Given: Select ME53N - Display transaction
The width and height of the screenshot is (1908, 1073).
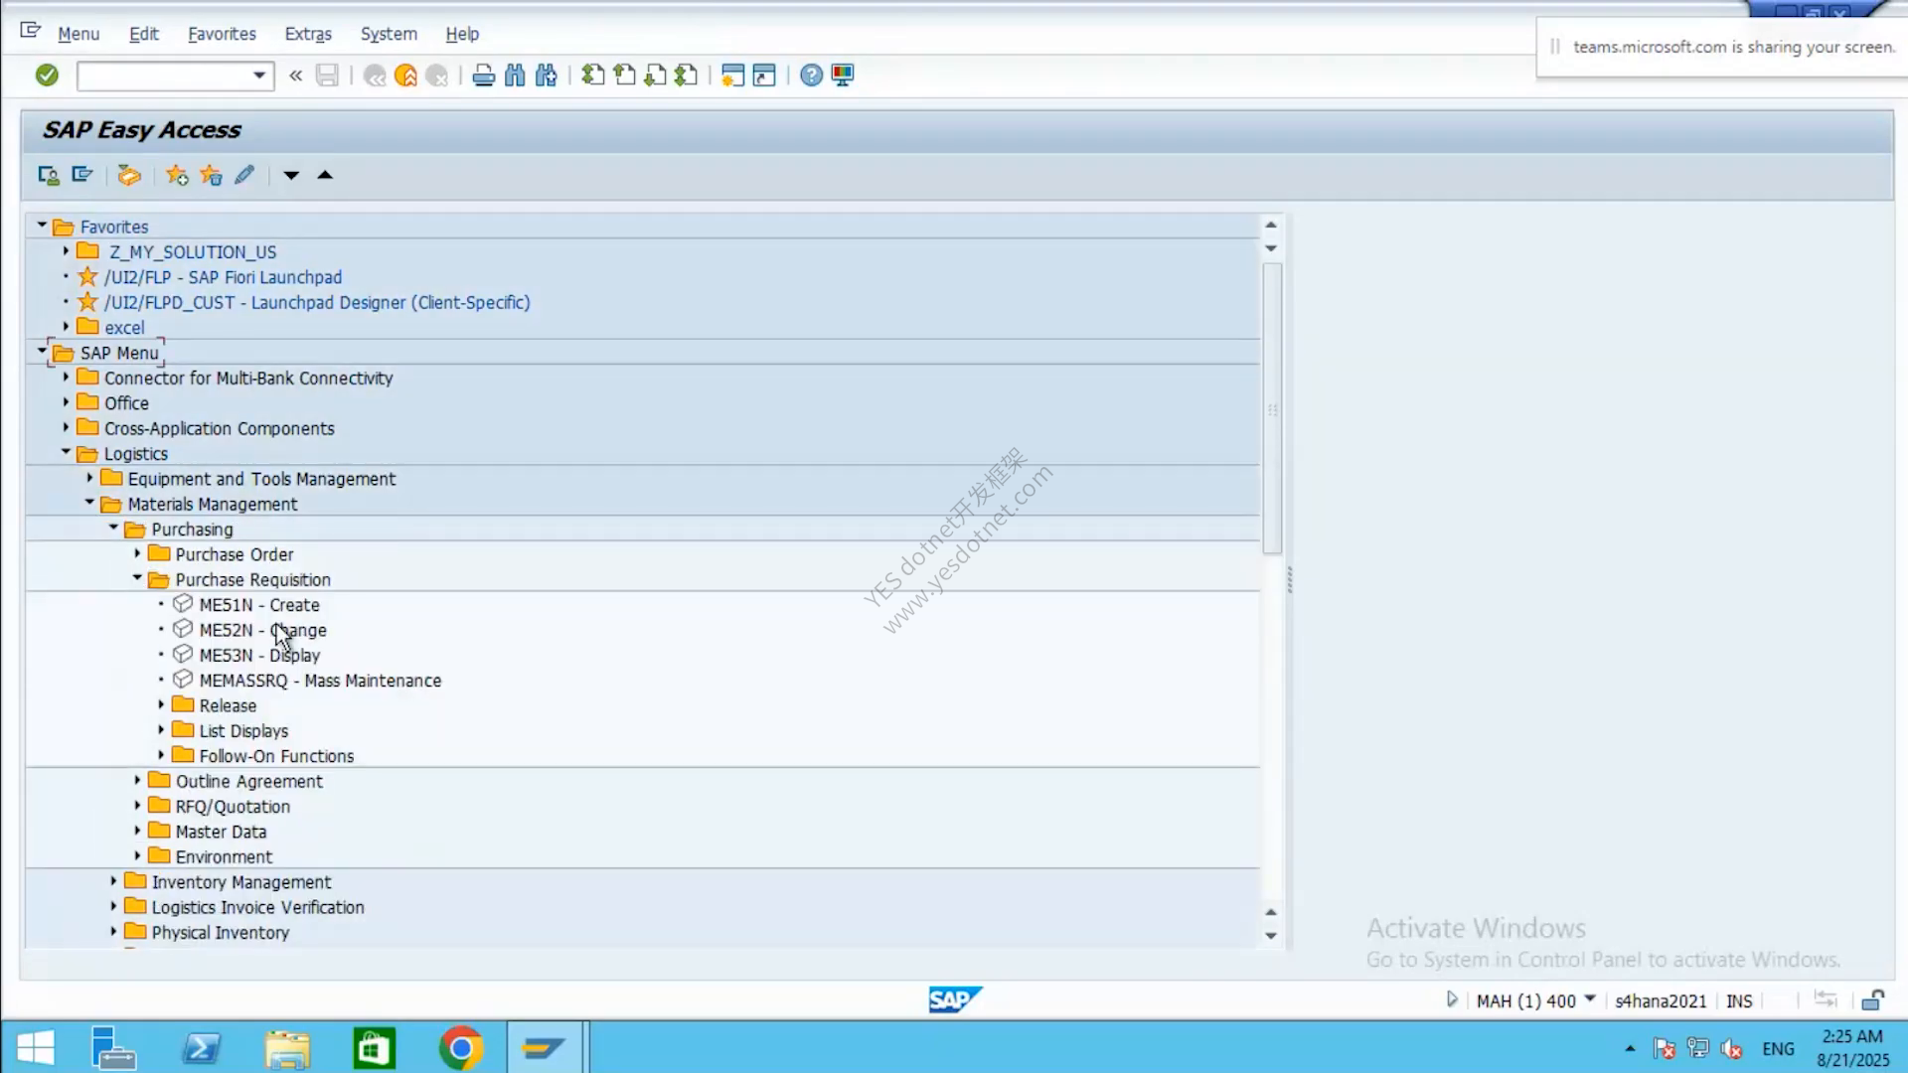Looking at the screenshot, I should pos(259,656).
